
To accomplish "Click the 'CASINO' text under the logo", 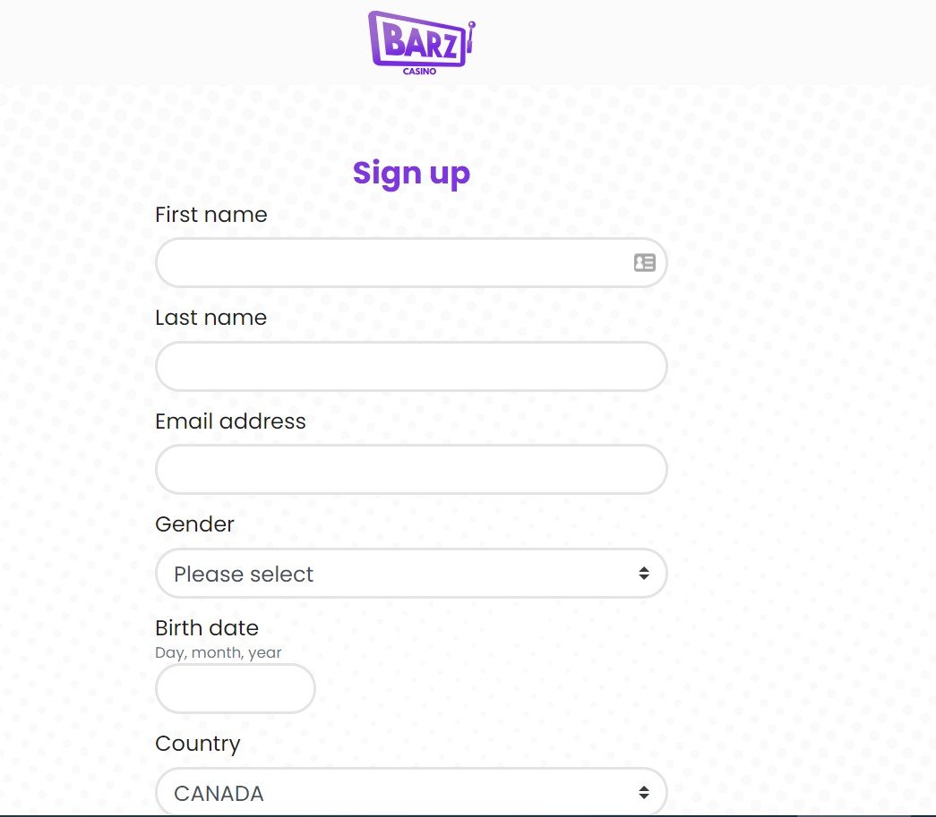I will [x=419, y=72].
